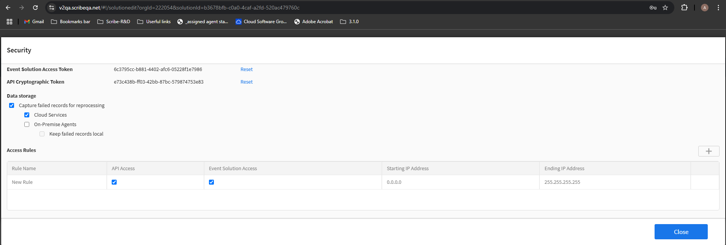The width and height of the screenshot is (726, 245).
Task: Open the Bookmarks bar folder
Action: pyautogui.click(x=71, y=22)
